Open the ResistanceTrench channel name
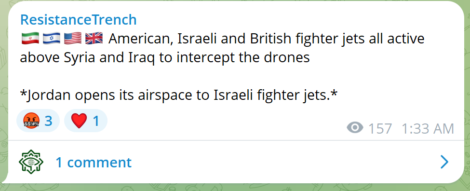The height and width of the screenshot is (191, 470). [x=78, y=20]
